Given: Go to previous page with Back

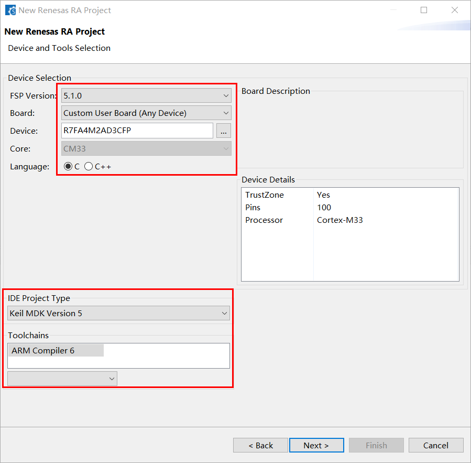Looking at the screenshot, I should (x=260, y=445).
